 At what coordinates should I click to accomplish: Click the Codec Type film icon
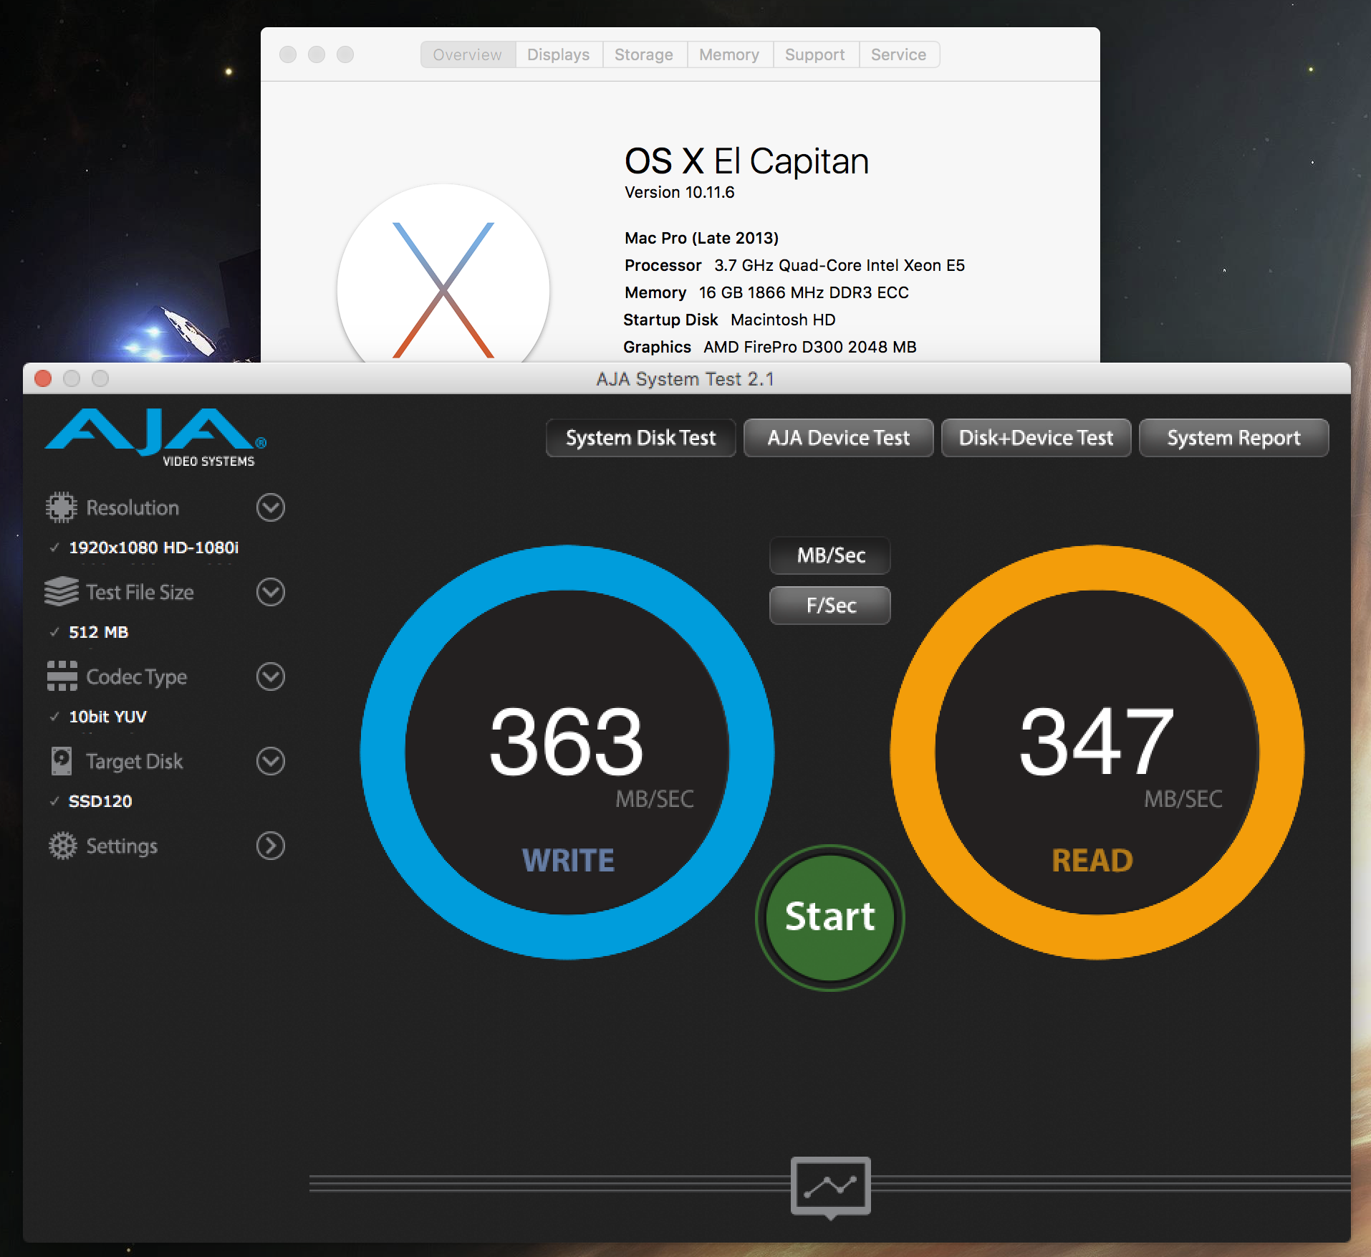point(62,676)
